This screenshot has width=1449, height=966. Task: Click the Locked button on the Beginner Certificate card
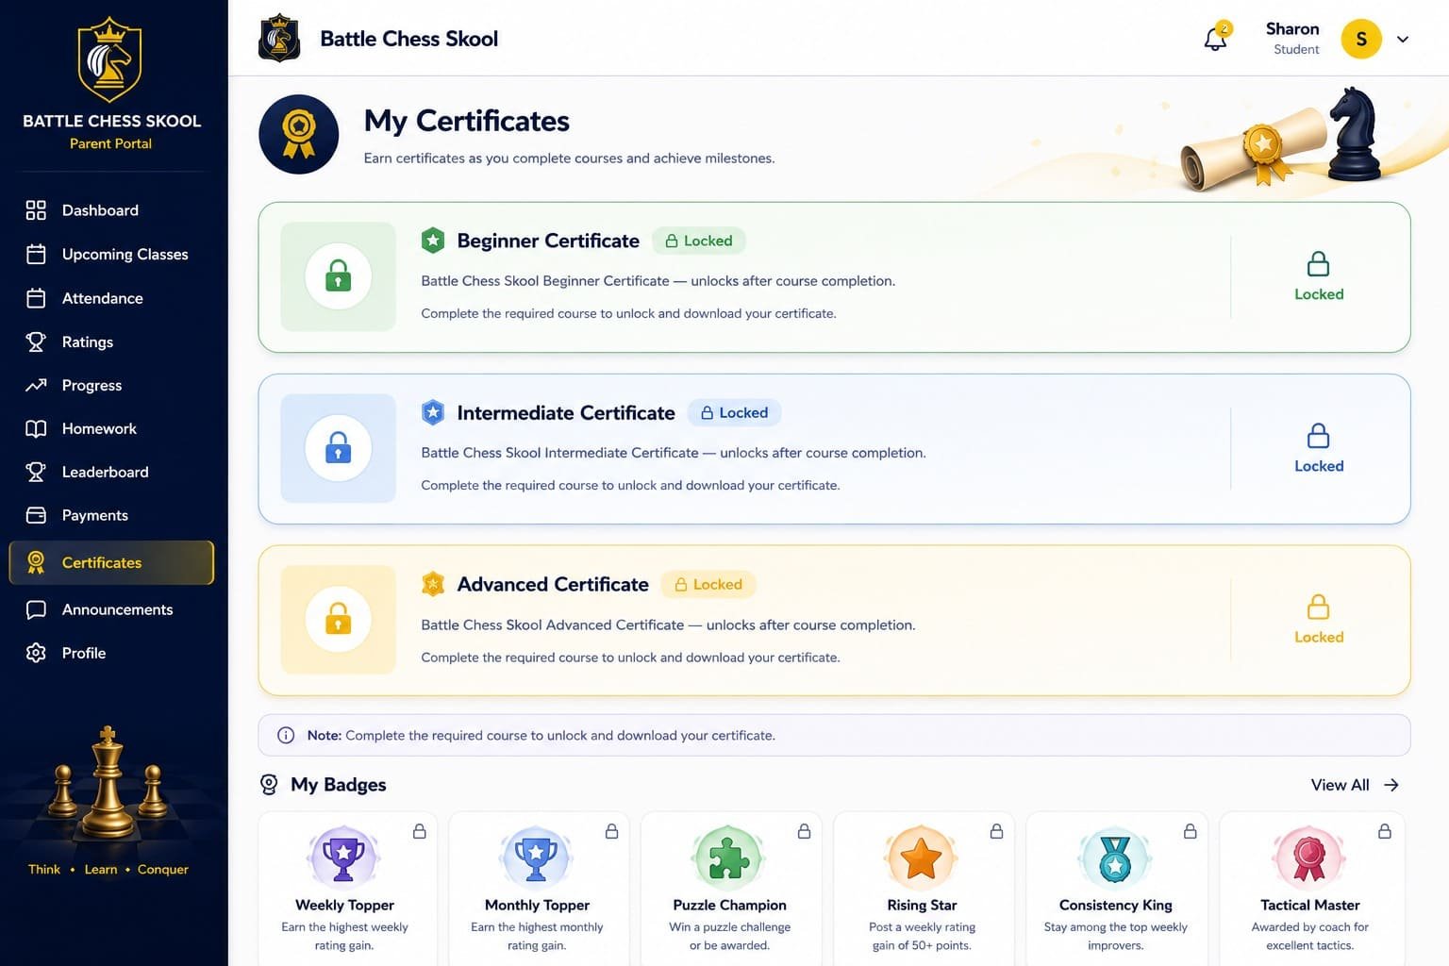(1319, 276)
